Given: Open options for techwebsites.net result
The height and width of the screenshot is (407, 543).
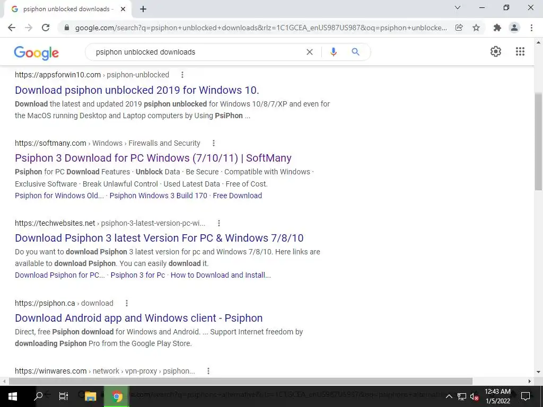Looking at the screenshot, I should (x=218, y=223).
